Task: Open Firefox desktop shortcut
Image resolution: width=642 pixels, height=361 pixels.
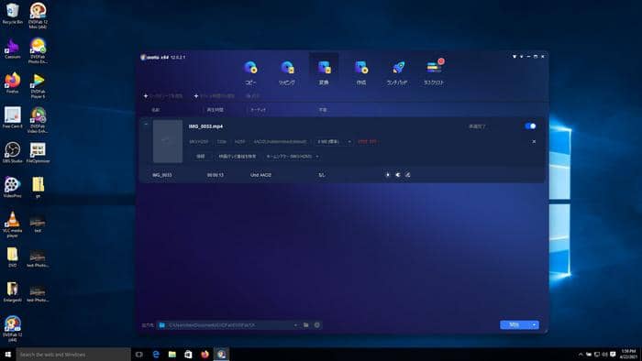Action: point(12,83)
